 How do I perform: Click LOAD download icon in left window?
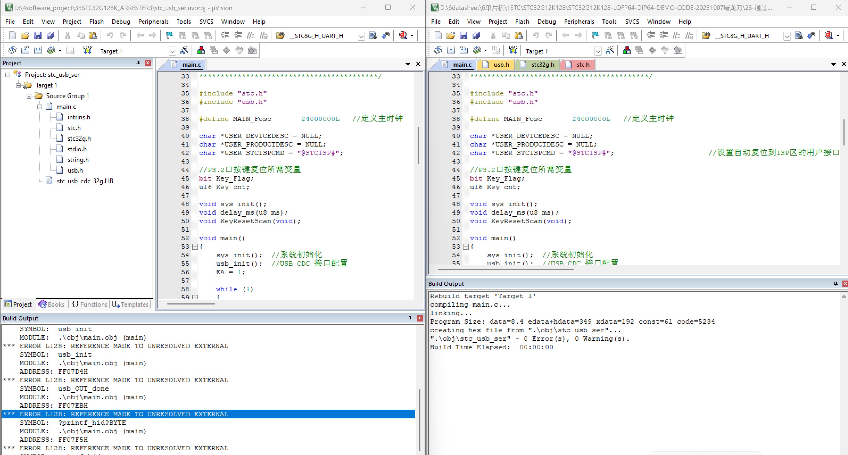coord(87,50)
